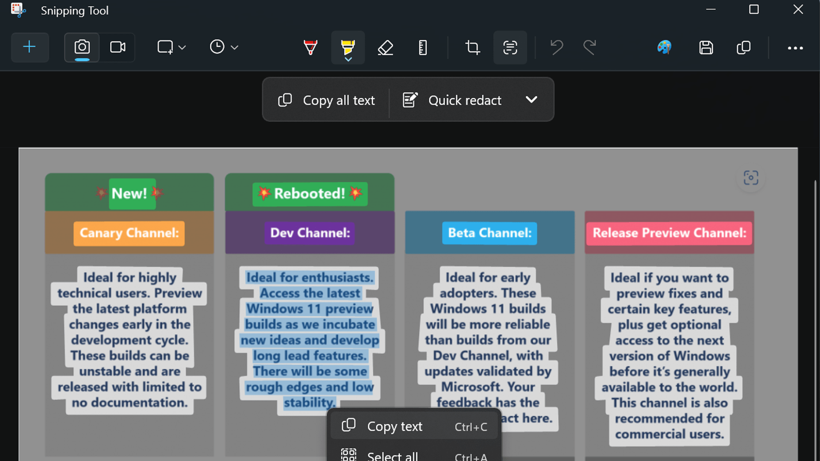
Task: Select the camera screenshot mode
Action: point(82,47)
